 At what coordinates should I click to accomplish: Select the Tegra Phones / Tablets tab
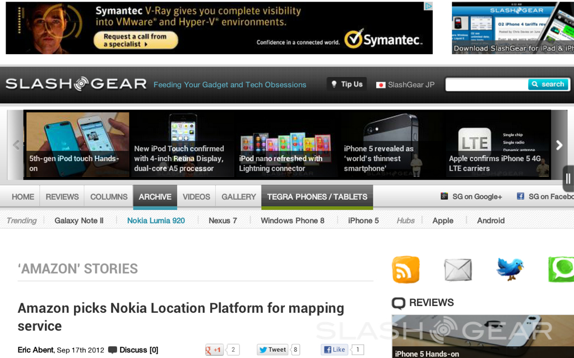pyautogui.click(x=317, y=197)
